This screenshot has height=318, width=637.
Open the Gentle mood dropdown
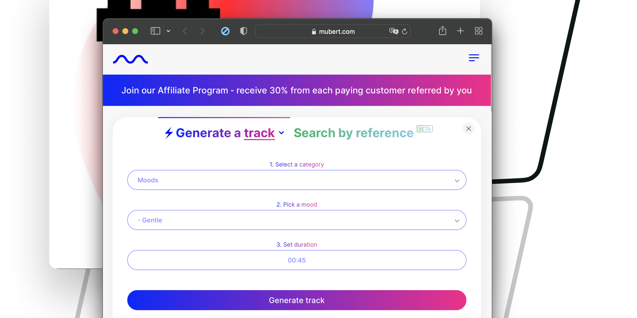296,220
